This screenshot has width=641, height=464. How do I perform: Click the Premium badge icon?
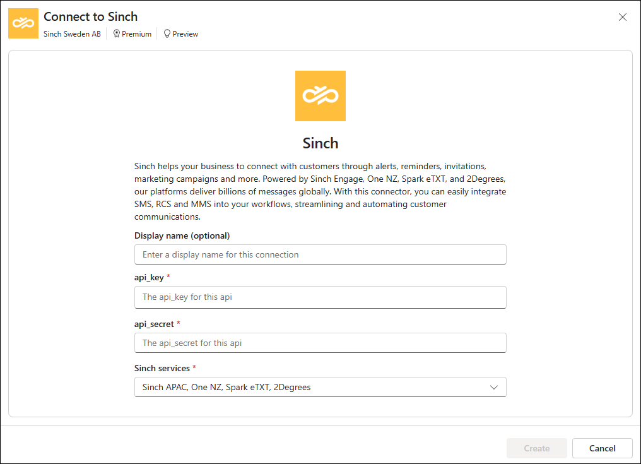[117, 33]
